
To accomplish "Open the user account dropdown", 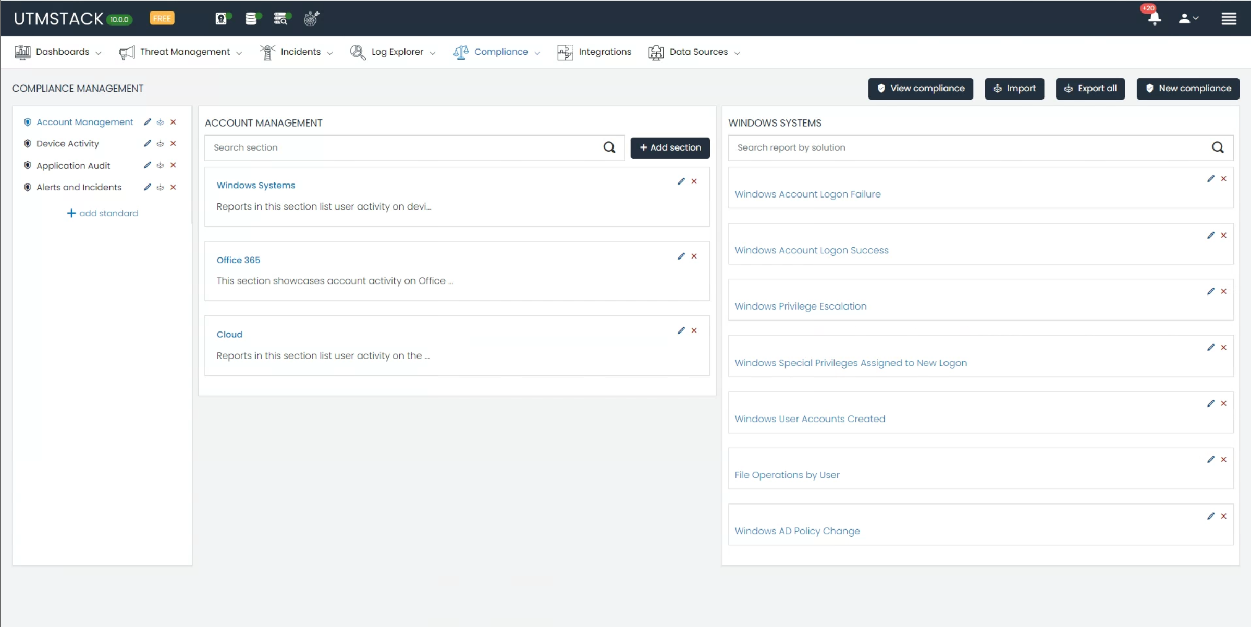I will 1188,19.
